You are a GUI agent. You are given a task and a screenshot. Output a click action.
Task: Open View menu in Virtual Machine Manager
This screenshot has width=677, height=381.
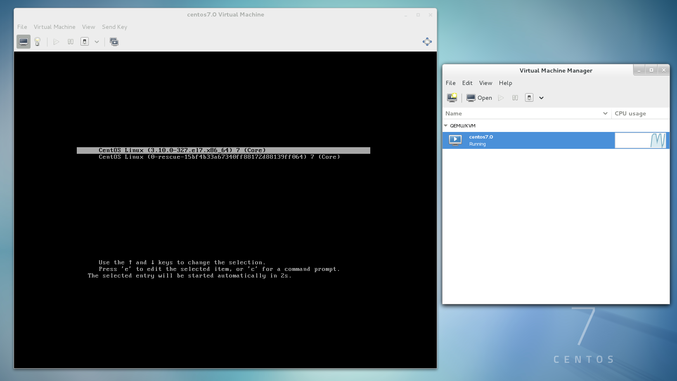tap(485, 83)
